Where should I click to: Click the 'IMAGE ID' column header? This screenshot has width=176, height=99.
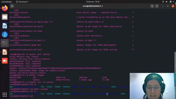pos(61,78)
